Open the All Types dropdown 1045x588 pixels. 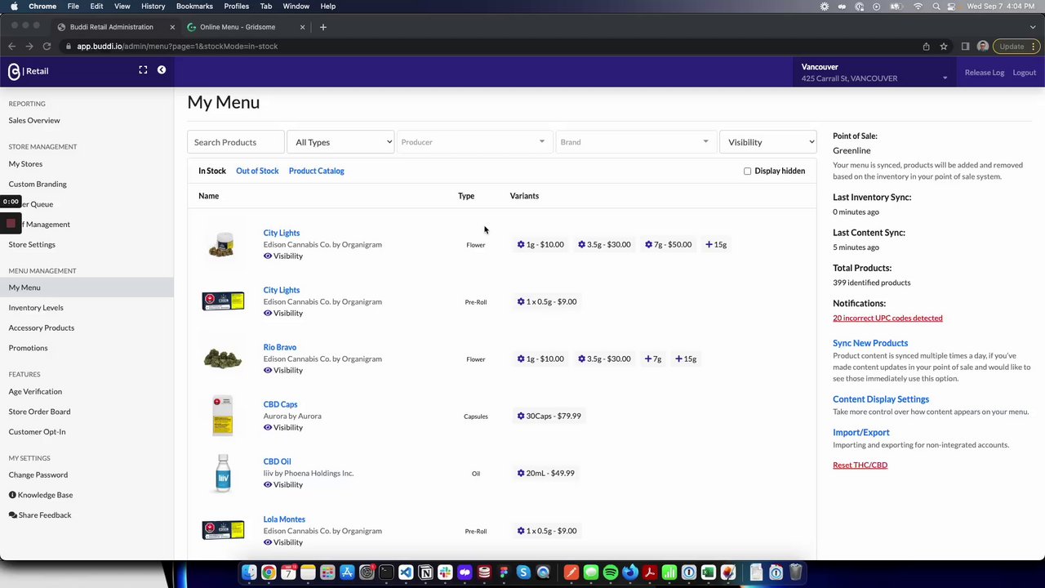pos(340,142)
